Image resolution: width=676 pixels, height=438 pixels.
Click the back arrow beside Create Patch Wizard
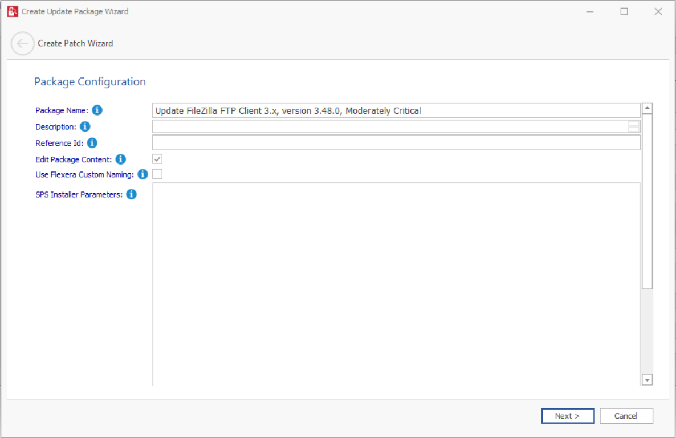coord(22,43)
